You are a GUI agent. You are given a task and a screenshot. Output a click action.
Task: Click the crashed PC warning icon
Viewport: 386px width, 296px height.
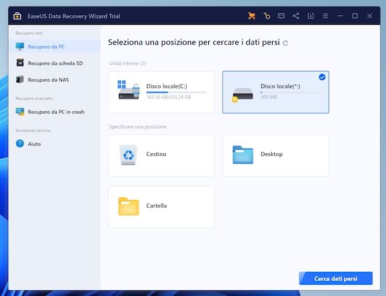pyautogui.click(x=20, y=112)
